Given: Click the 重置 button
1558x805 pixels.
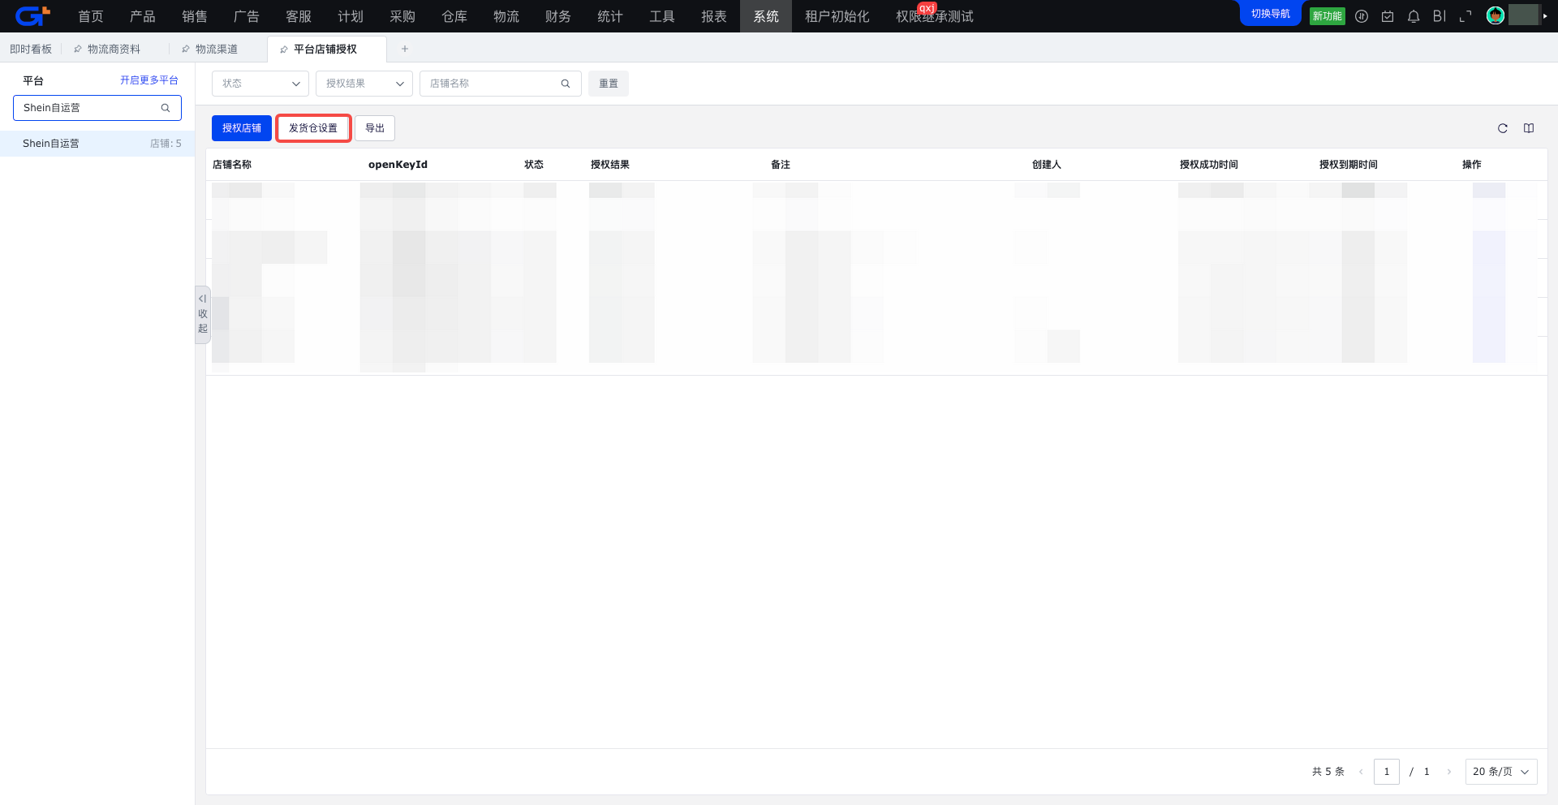Looking at the screenshot, I should click(609, 84).
